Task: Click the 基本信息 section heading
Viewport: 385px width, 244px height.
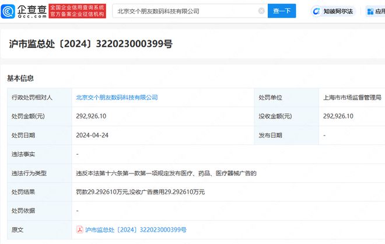Action: click(x=20, y=78)
